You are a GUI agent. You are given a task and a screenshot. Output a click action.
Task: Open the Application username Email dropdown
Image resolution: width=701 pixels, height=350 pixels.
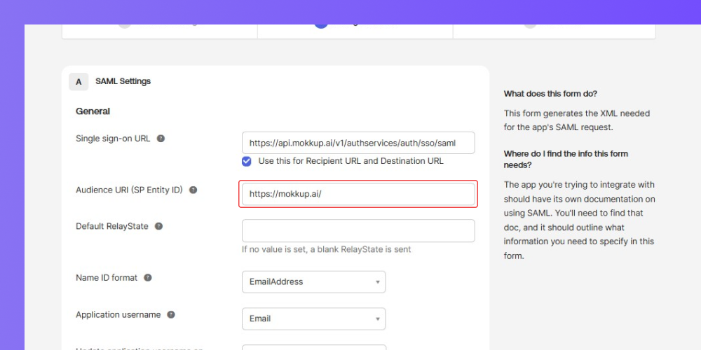click(314, 318)
